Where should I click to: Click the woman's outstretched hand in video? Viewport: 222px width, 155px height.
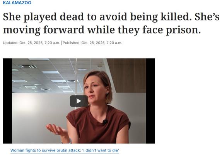click(x=55, y=129)
